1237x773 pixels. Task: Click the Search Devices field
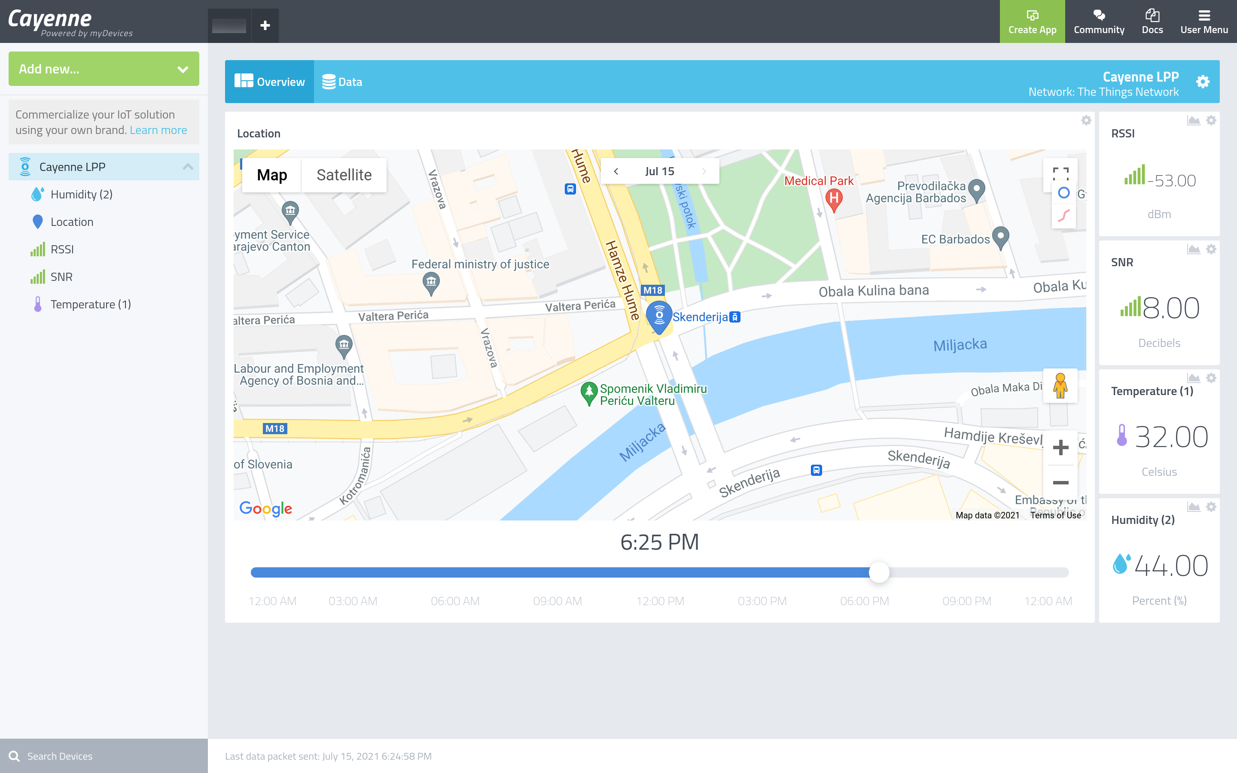59,756
